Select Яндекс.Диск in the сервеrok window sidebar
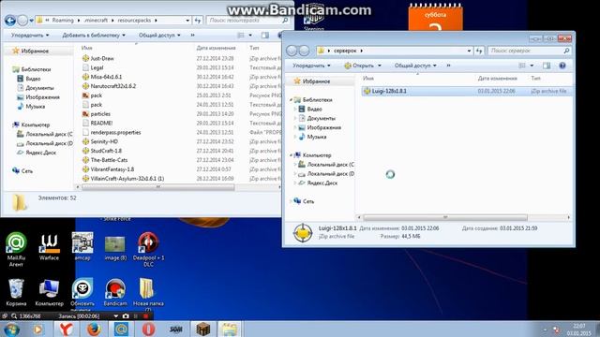The width and height of the screenshot is (600, 337). [322, 183]
